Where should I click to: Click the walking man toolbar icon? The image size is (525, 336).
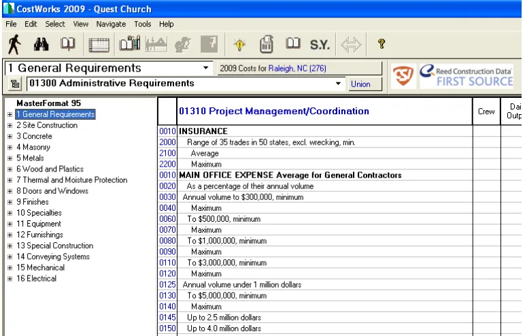pos(14,44)
